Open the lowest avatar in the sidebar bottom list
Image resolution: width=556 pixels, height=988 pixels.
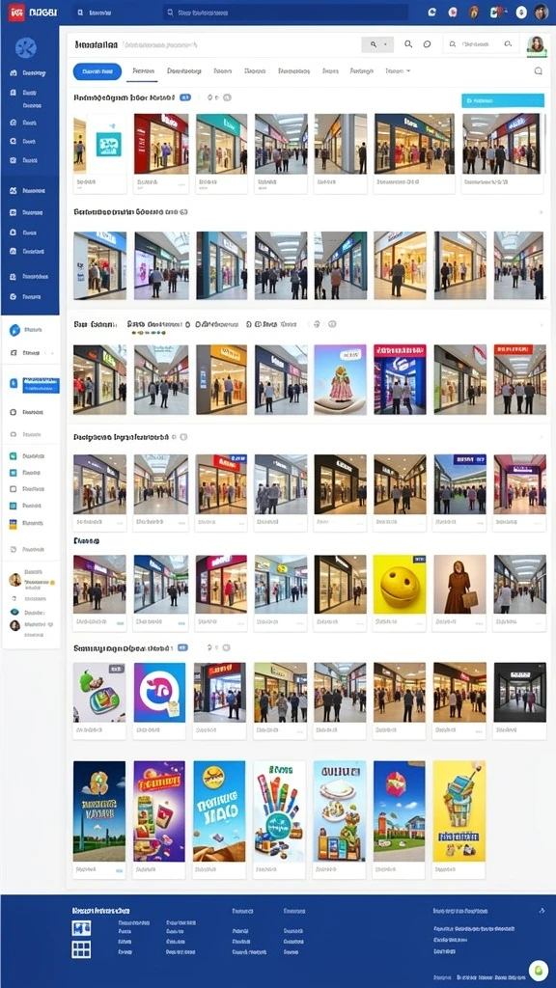[14, 625]
